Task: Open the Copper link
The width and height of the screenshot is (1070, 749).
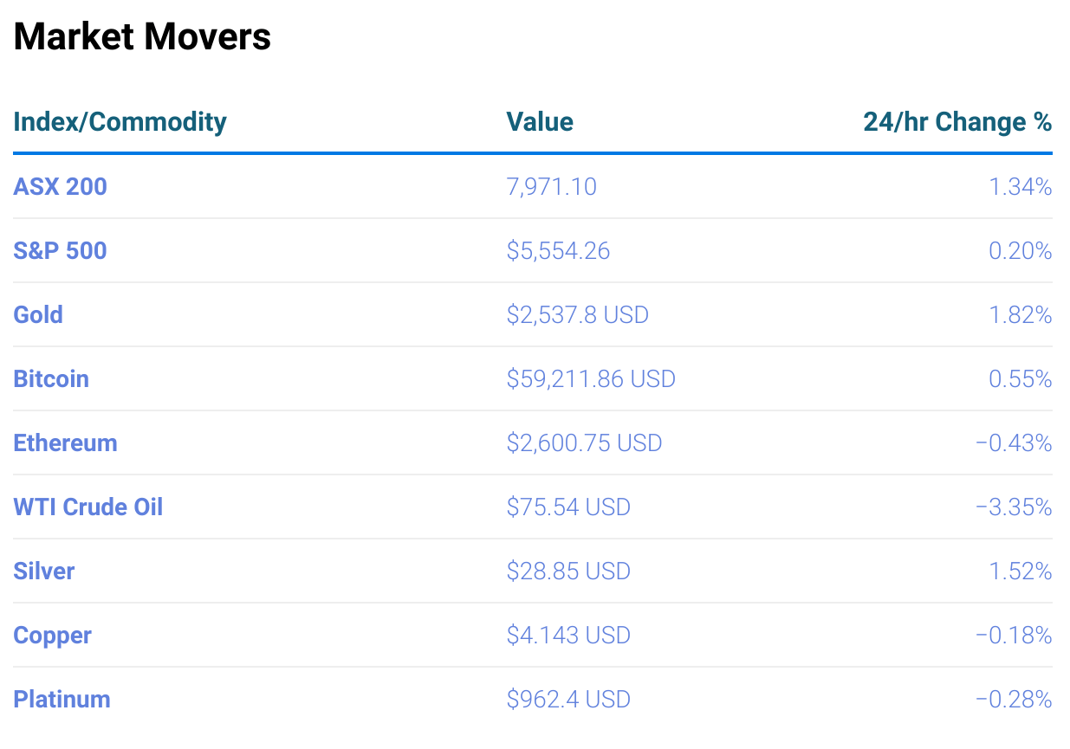Action: point(52,635)
